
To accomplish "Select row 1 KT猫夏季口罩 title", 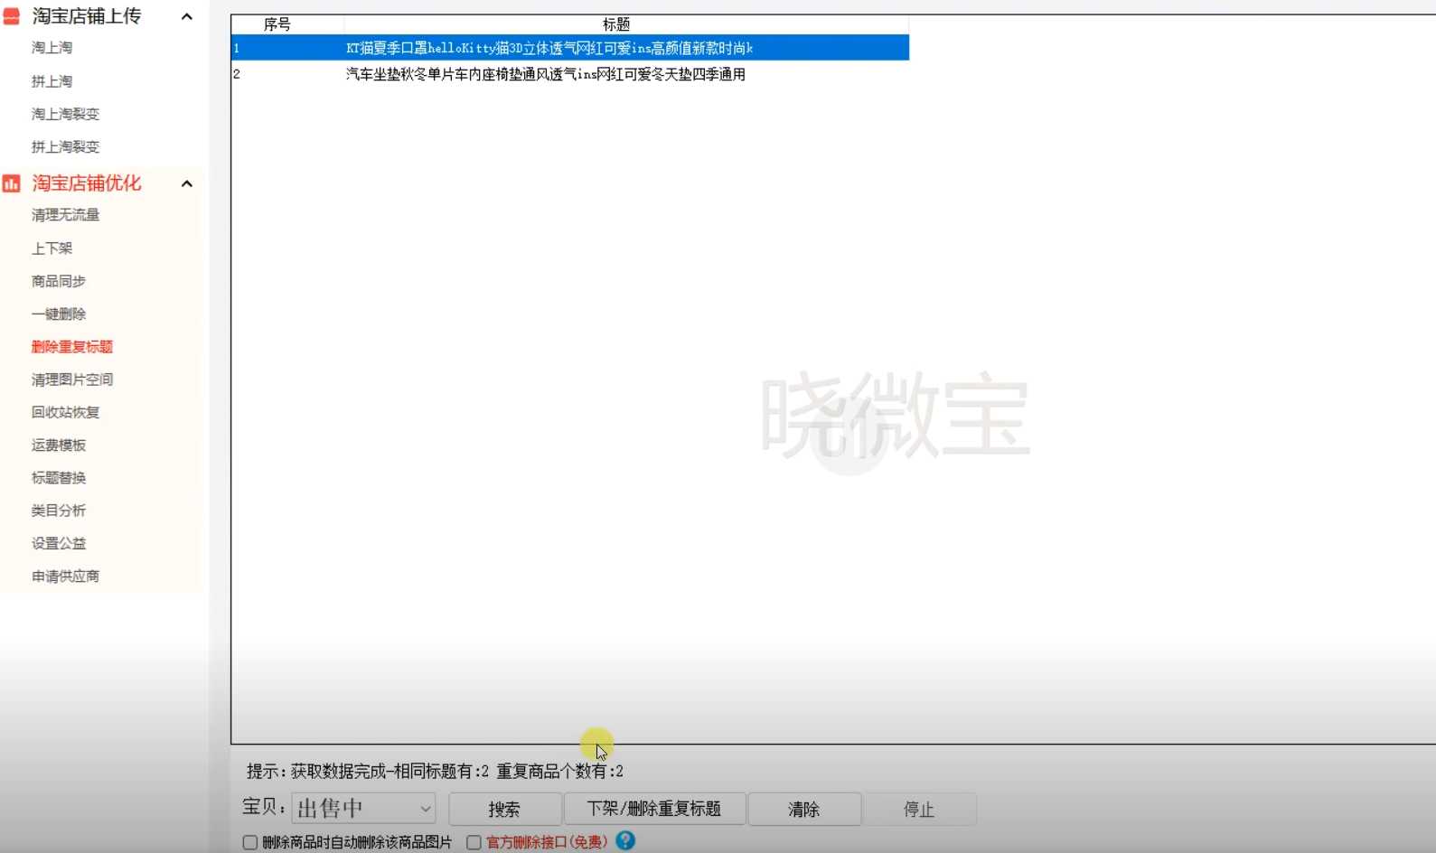I will click(x=549, y=48).
